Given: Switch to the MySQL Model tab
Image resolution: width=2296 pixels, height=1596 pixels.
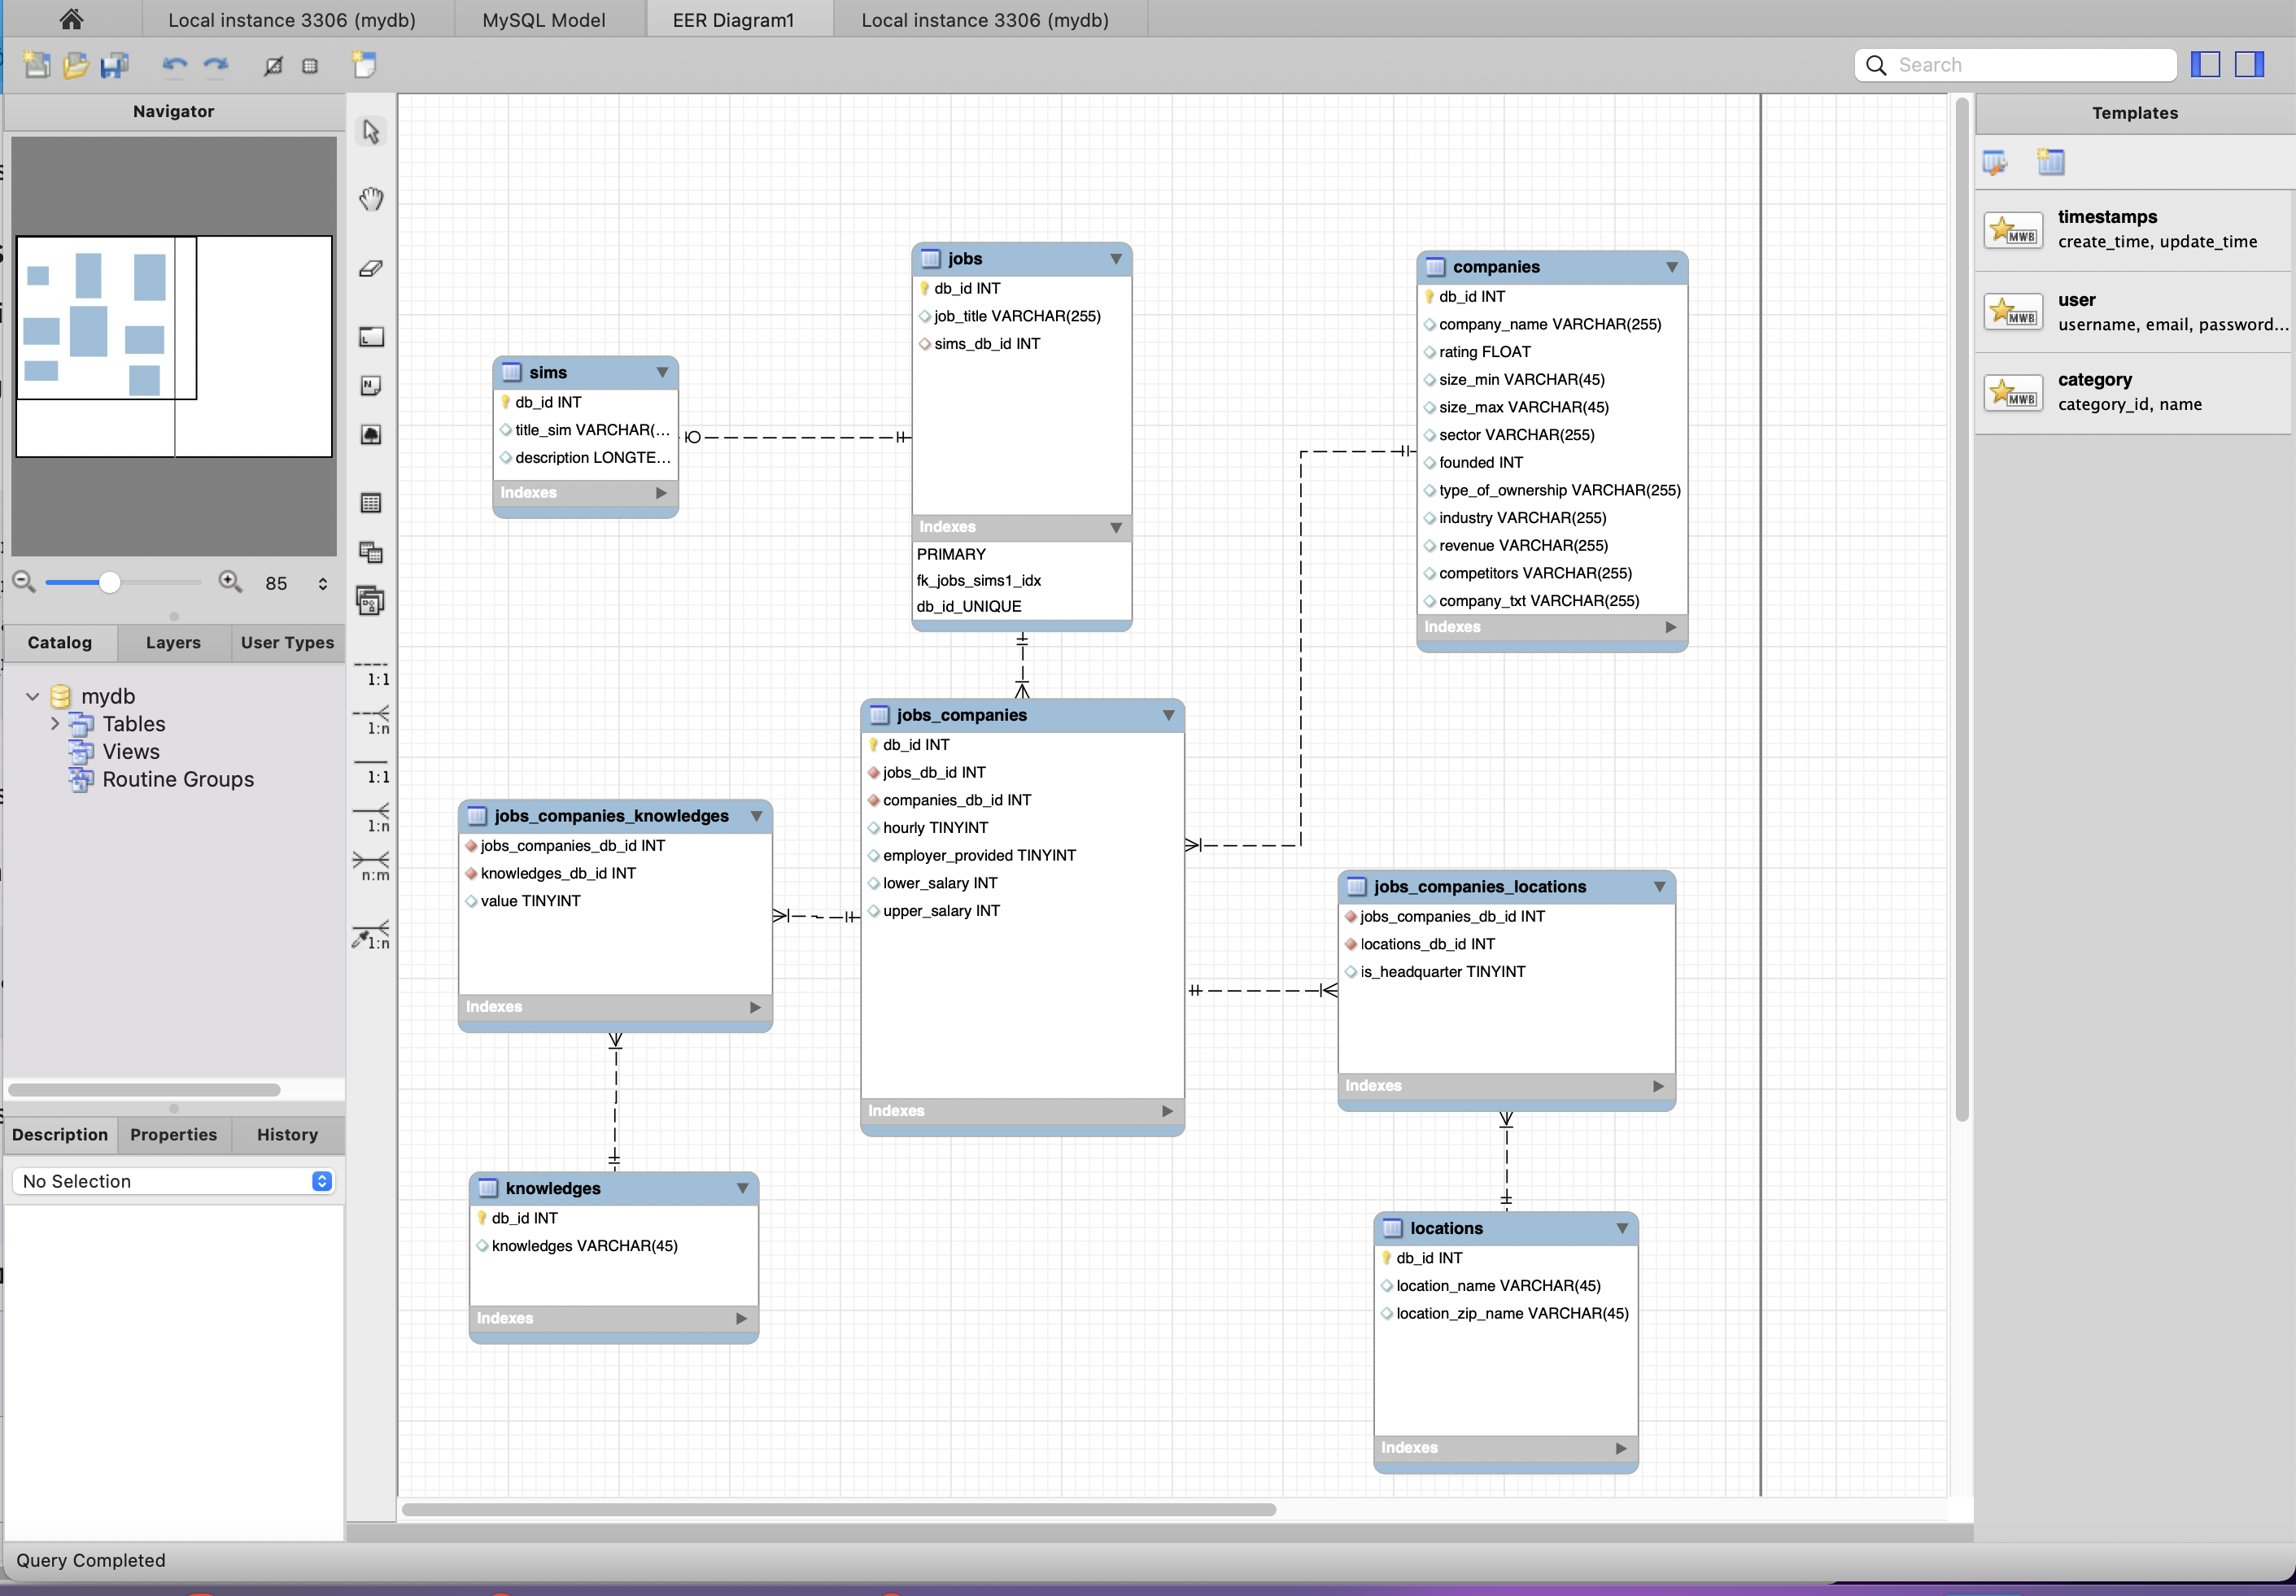Looking at the screenshot, I should point(545,19).
